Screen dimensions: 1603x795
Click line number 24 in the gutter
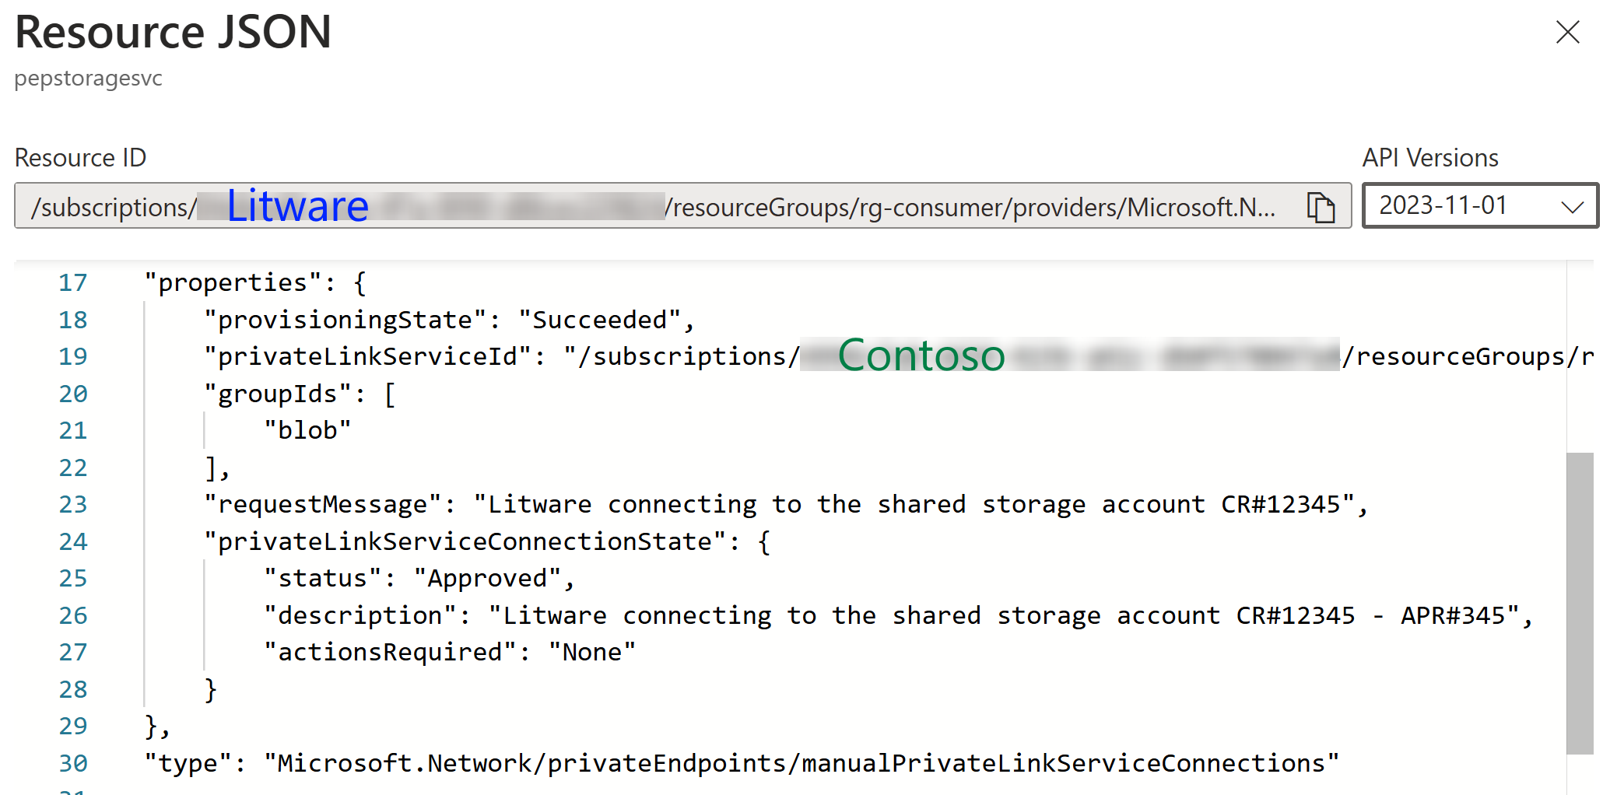[x=73, y=541]
